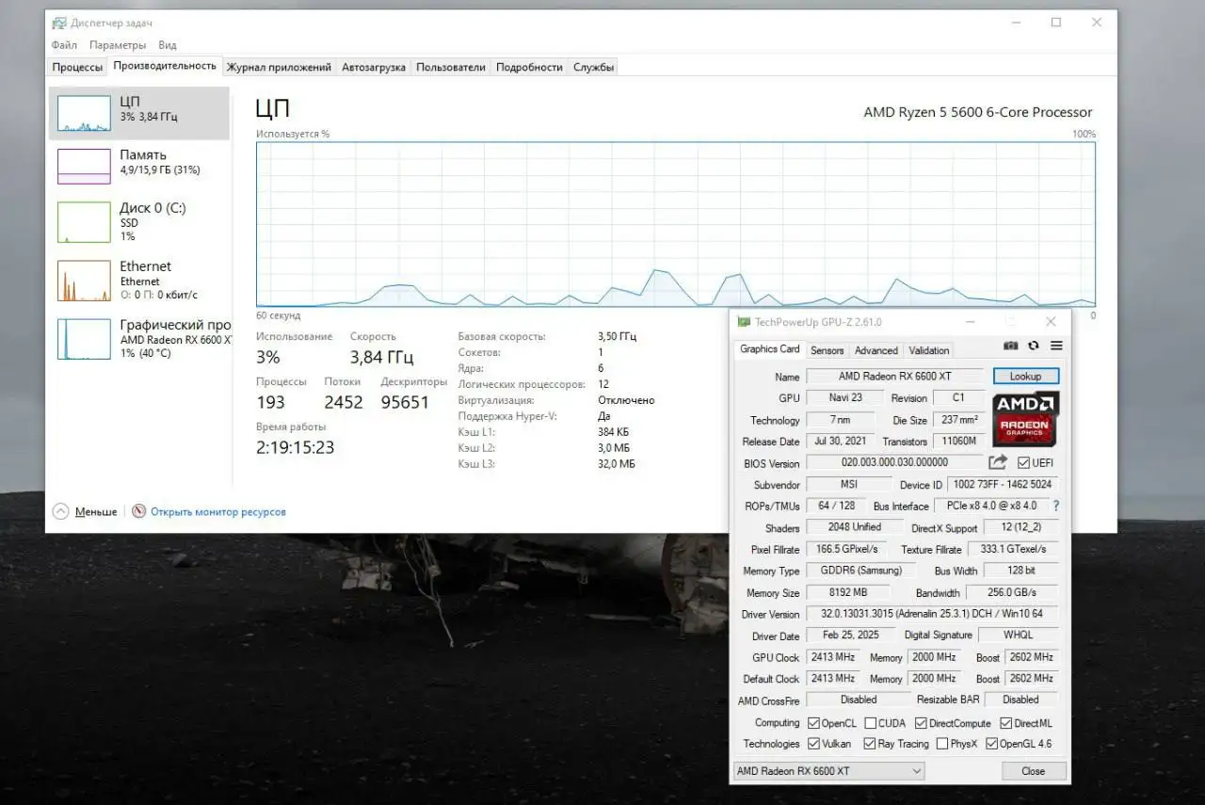Open the Параметры menu
This screenshot has width=1205, height=805.
click(x=118, y=45)
